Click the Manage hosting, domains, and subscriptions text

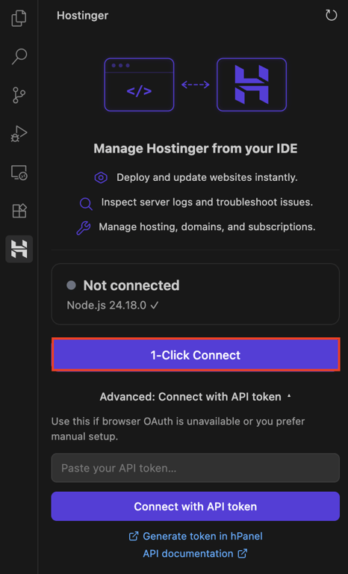(x=207, y=227)
